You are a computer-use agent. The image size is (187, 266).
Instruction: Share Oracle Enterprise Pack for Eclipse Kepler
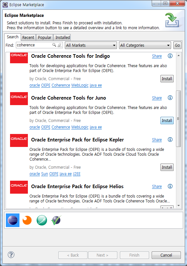[157, 140]
